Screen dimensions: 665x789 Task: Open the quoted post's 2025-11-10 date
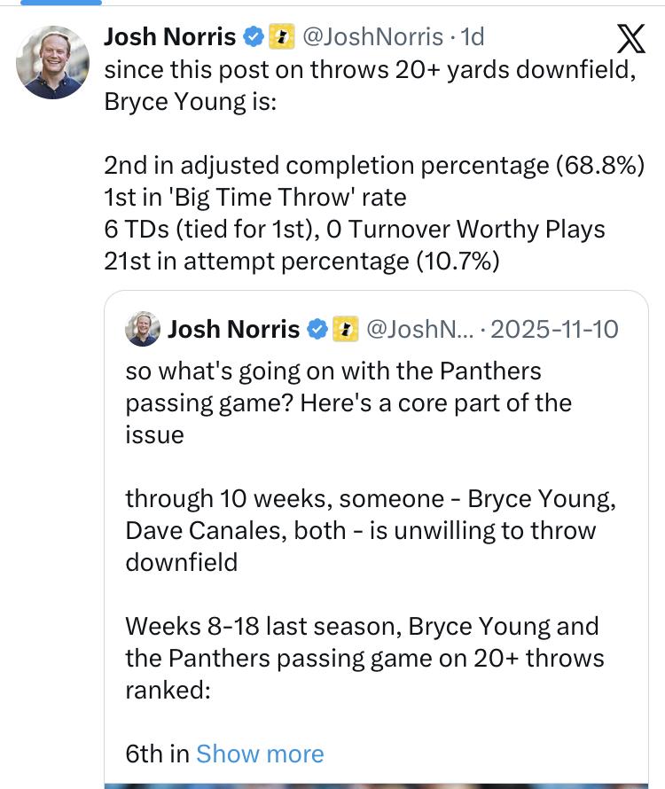click(x=554, y=330)
